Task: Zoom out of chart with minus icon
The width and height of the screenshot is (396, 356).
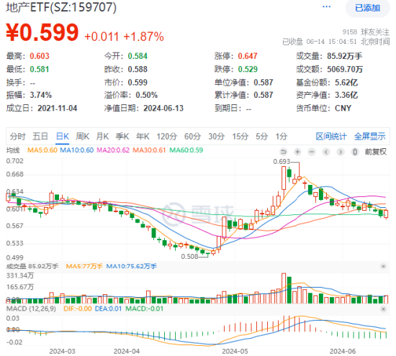Action: point(312,152)
